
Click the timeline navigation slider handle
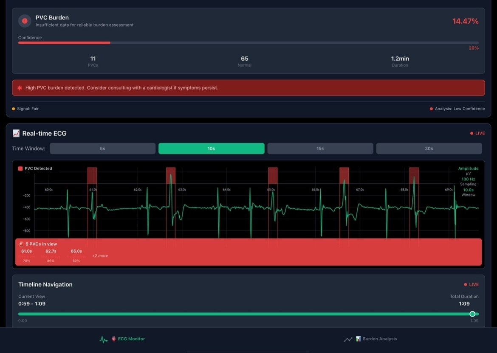coord(472,314)
